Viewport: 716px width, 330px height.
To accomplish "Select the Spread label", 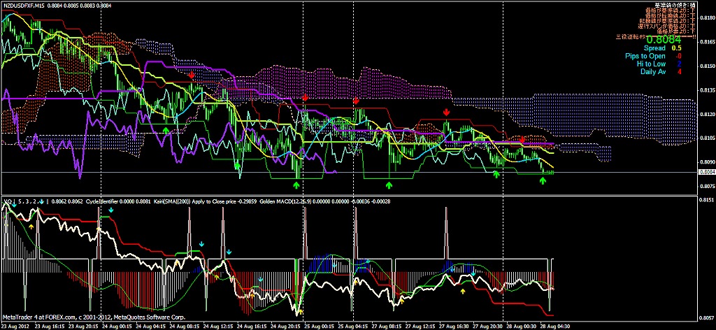I will coord(654,48).
